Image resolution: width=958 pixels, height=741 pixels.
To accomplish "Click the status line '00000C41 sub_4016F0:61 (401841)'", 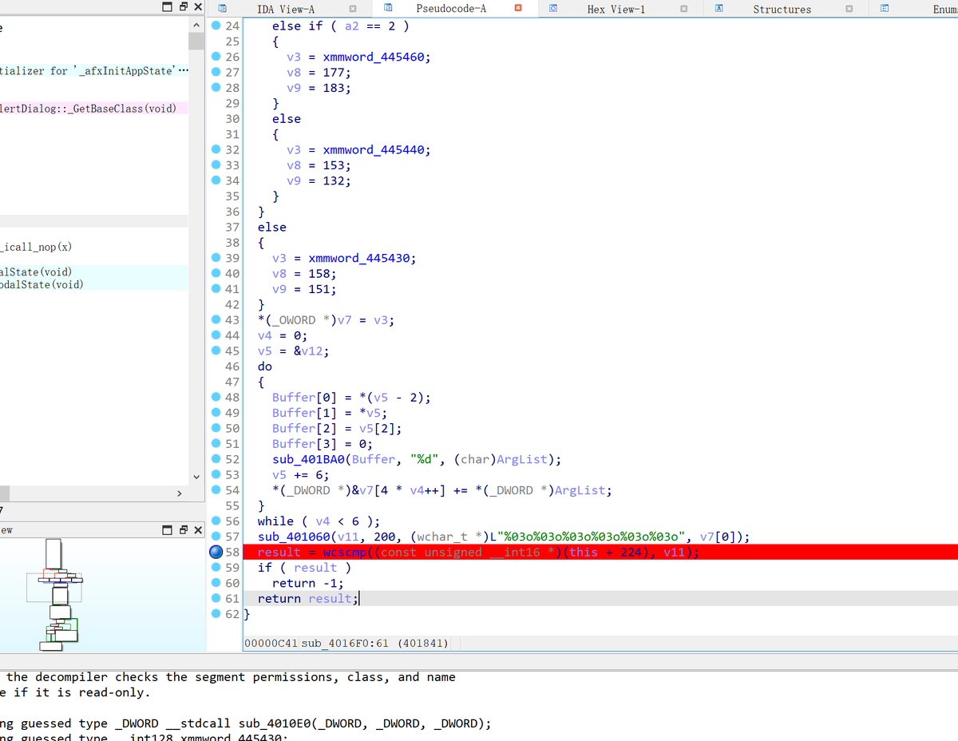I will 346,643.
